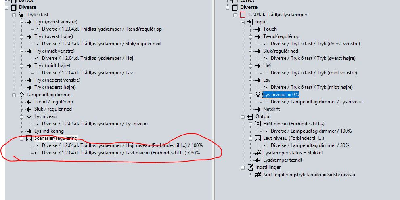Click the scenario icon beside Højt niveau output
This screenshot has height=200, width=400.
point(258,124)
